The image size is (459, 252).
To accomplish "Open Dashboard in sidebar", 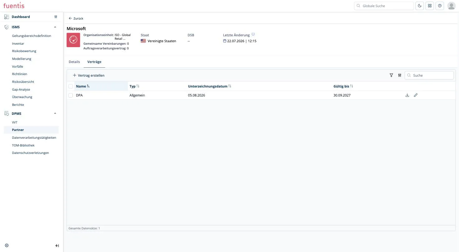I will click(21, 17).
